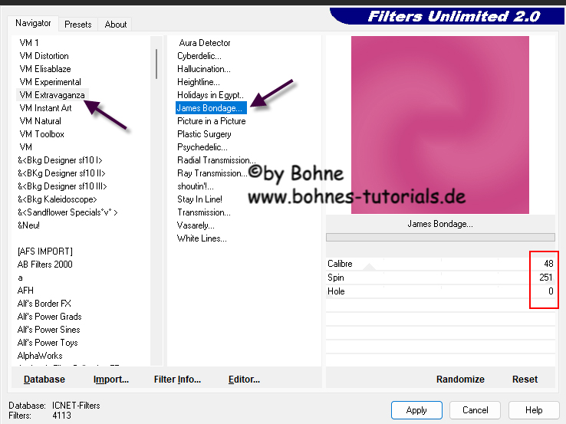The width and height of the screenshot is (566, 424).
Task: Switch to the Presets tab
Action: (77, 25)
